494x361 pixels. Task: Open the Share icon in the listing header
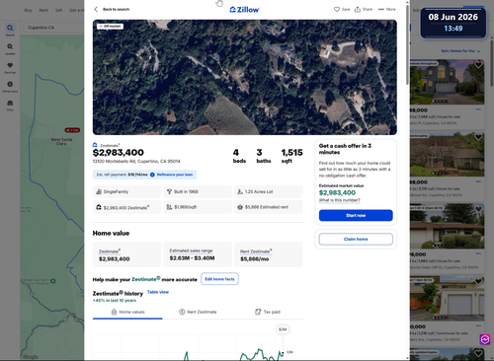pyautogui.click(x=358, y=9)
